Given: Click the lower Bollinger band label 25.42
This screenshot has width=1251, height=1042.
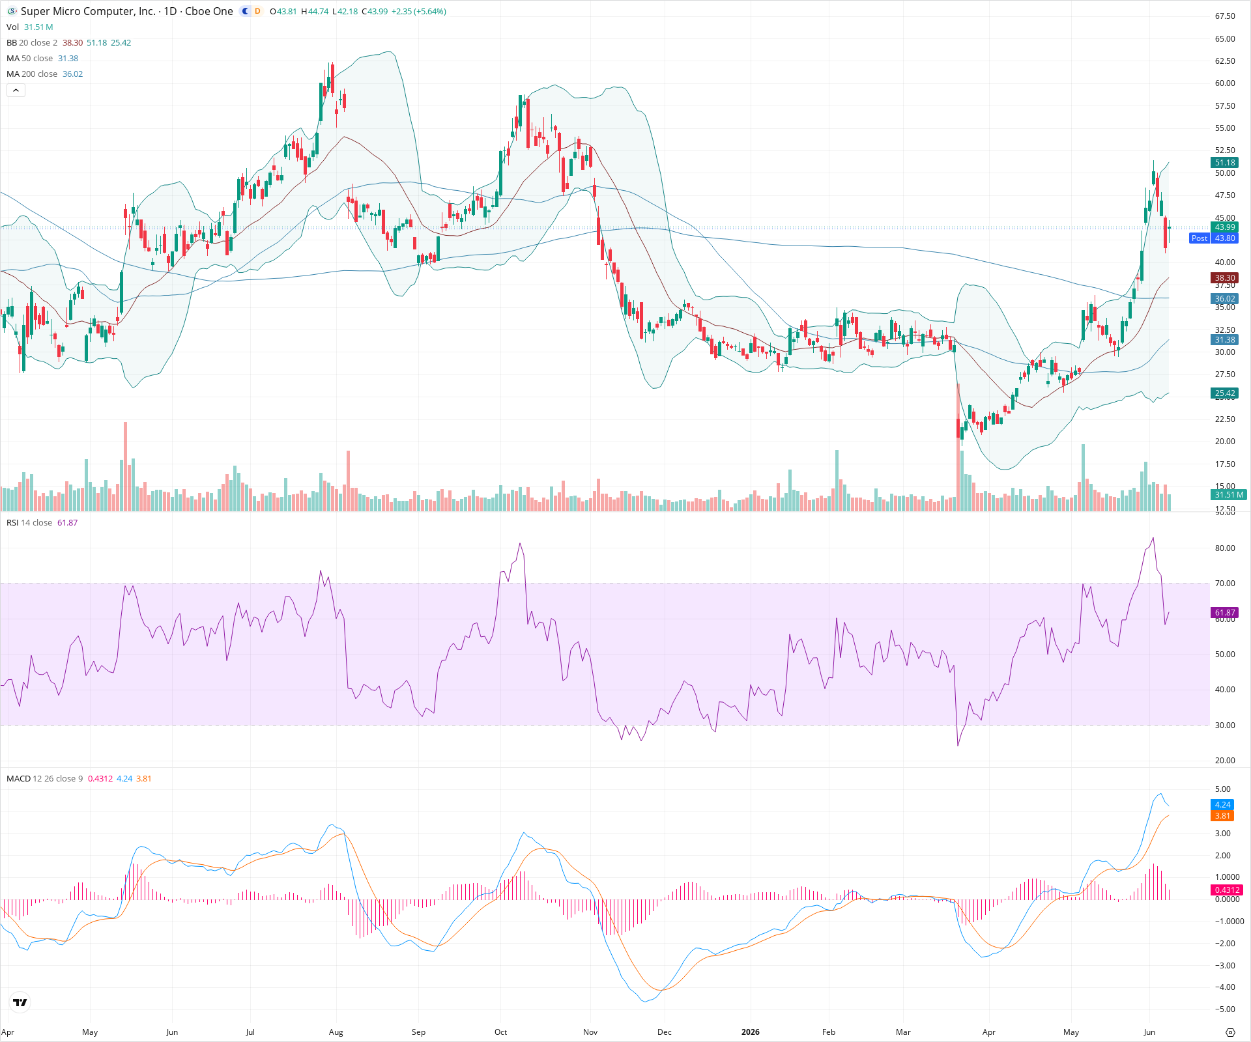Looking at the screenshot, I should point(1224,393).
